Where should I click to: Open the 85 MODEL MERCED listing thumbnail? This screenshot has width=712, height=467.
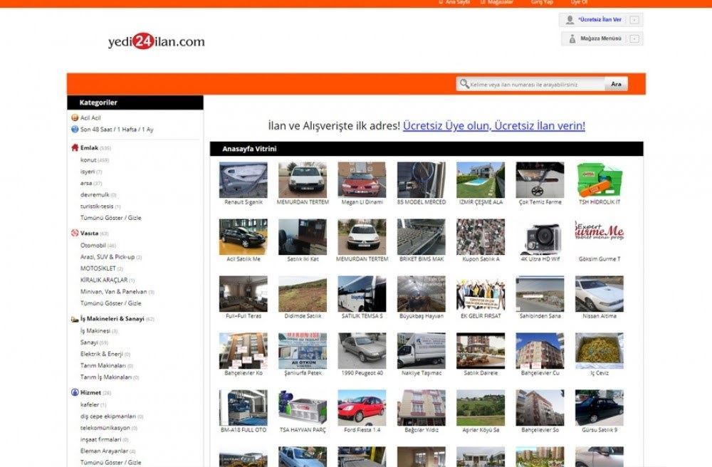(x=422, y=180)
